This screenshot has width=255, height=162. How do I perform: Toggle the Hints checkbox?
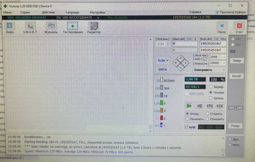[230, 145]
